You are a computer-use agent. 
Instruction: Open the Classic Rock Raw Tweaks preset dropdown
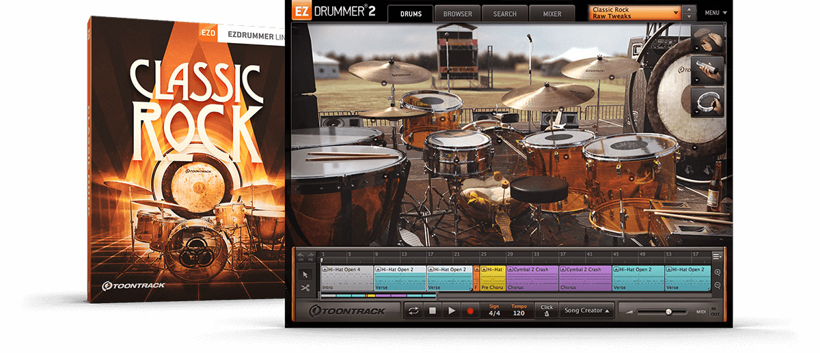click(635, 12)
